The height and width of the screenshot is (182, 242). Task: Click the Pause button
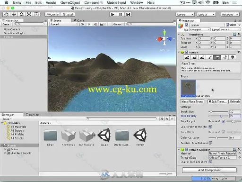click(x=121, y=15)
